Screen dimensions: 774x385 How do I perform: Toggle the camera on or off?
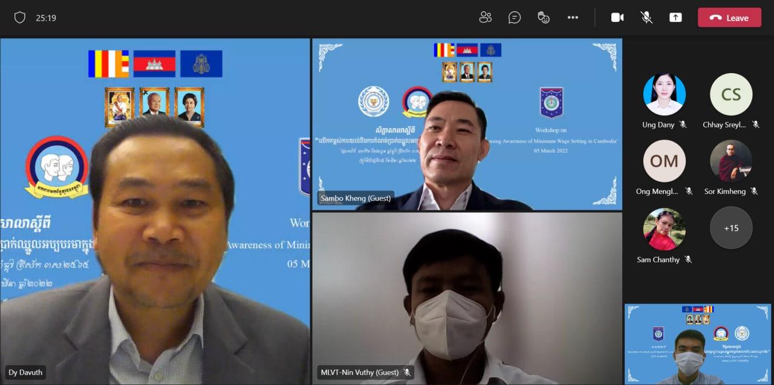[617, 18]
